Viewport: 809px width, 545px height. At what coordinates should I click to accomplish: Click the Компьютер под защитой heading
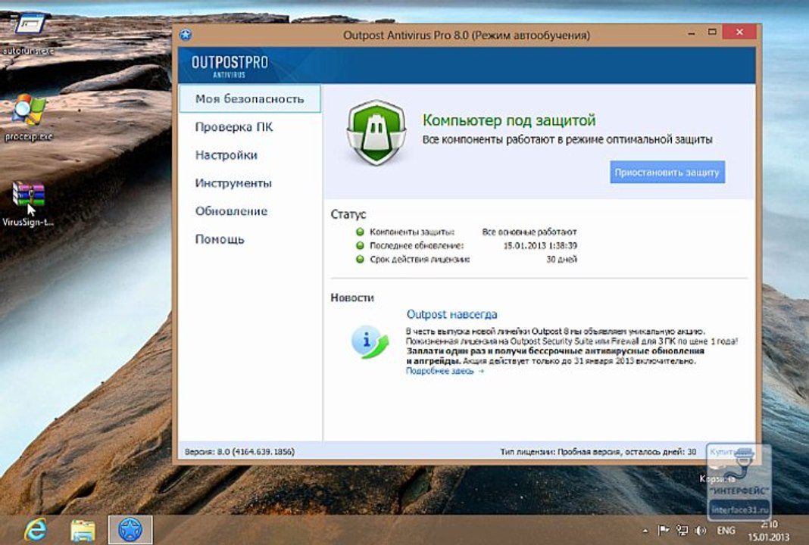pyautogui.click(x=509, y=120)
